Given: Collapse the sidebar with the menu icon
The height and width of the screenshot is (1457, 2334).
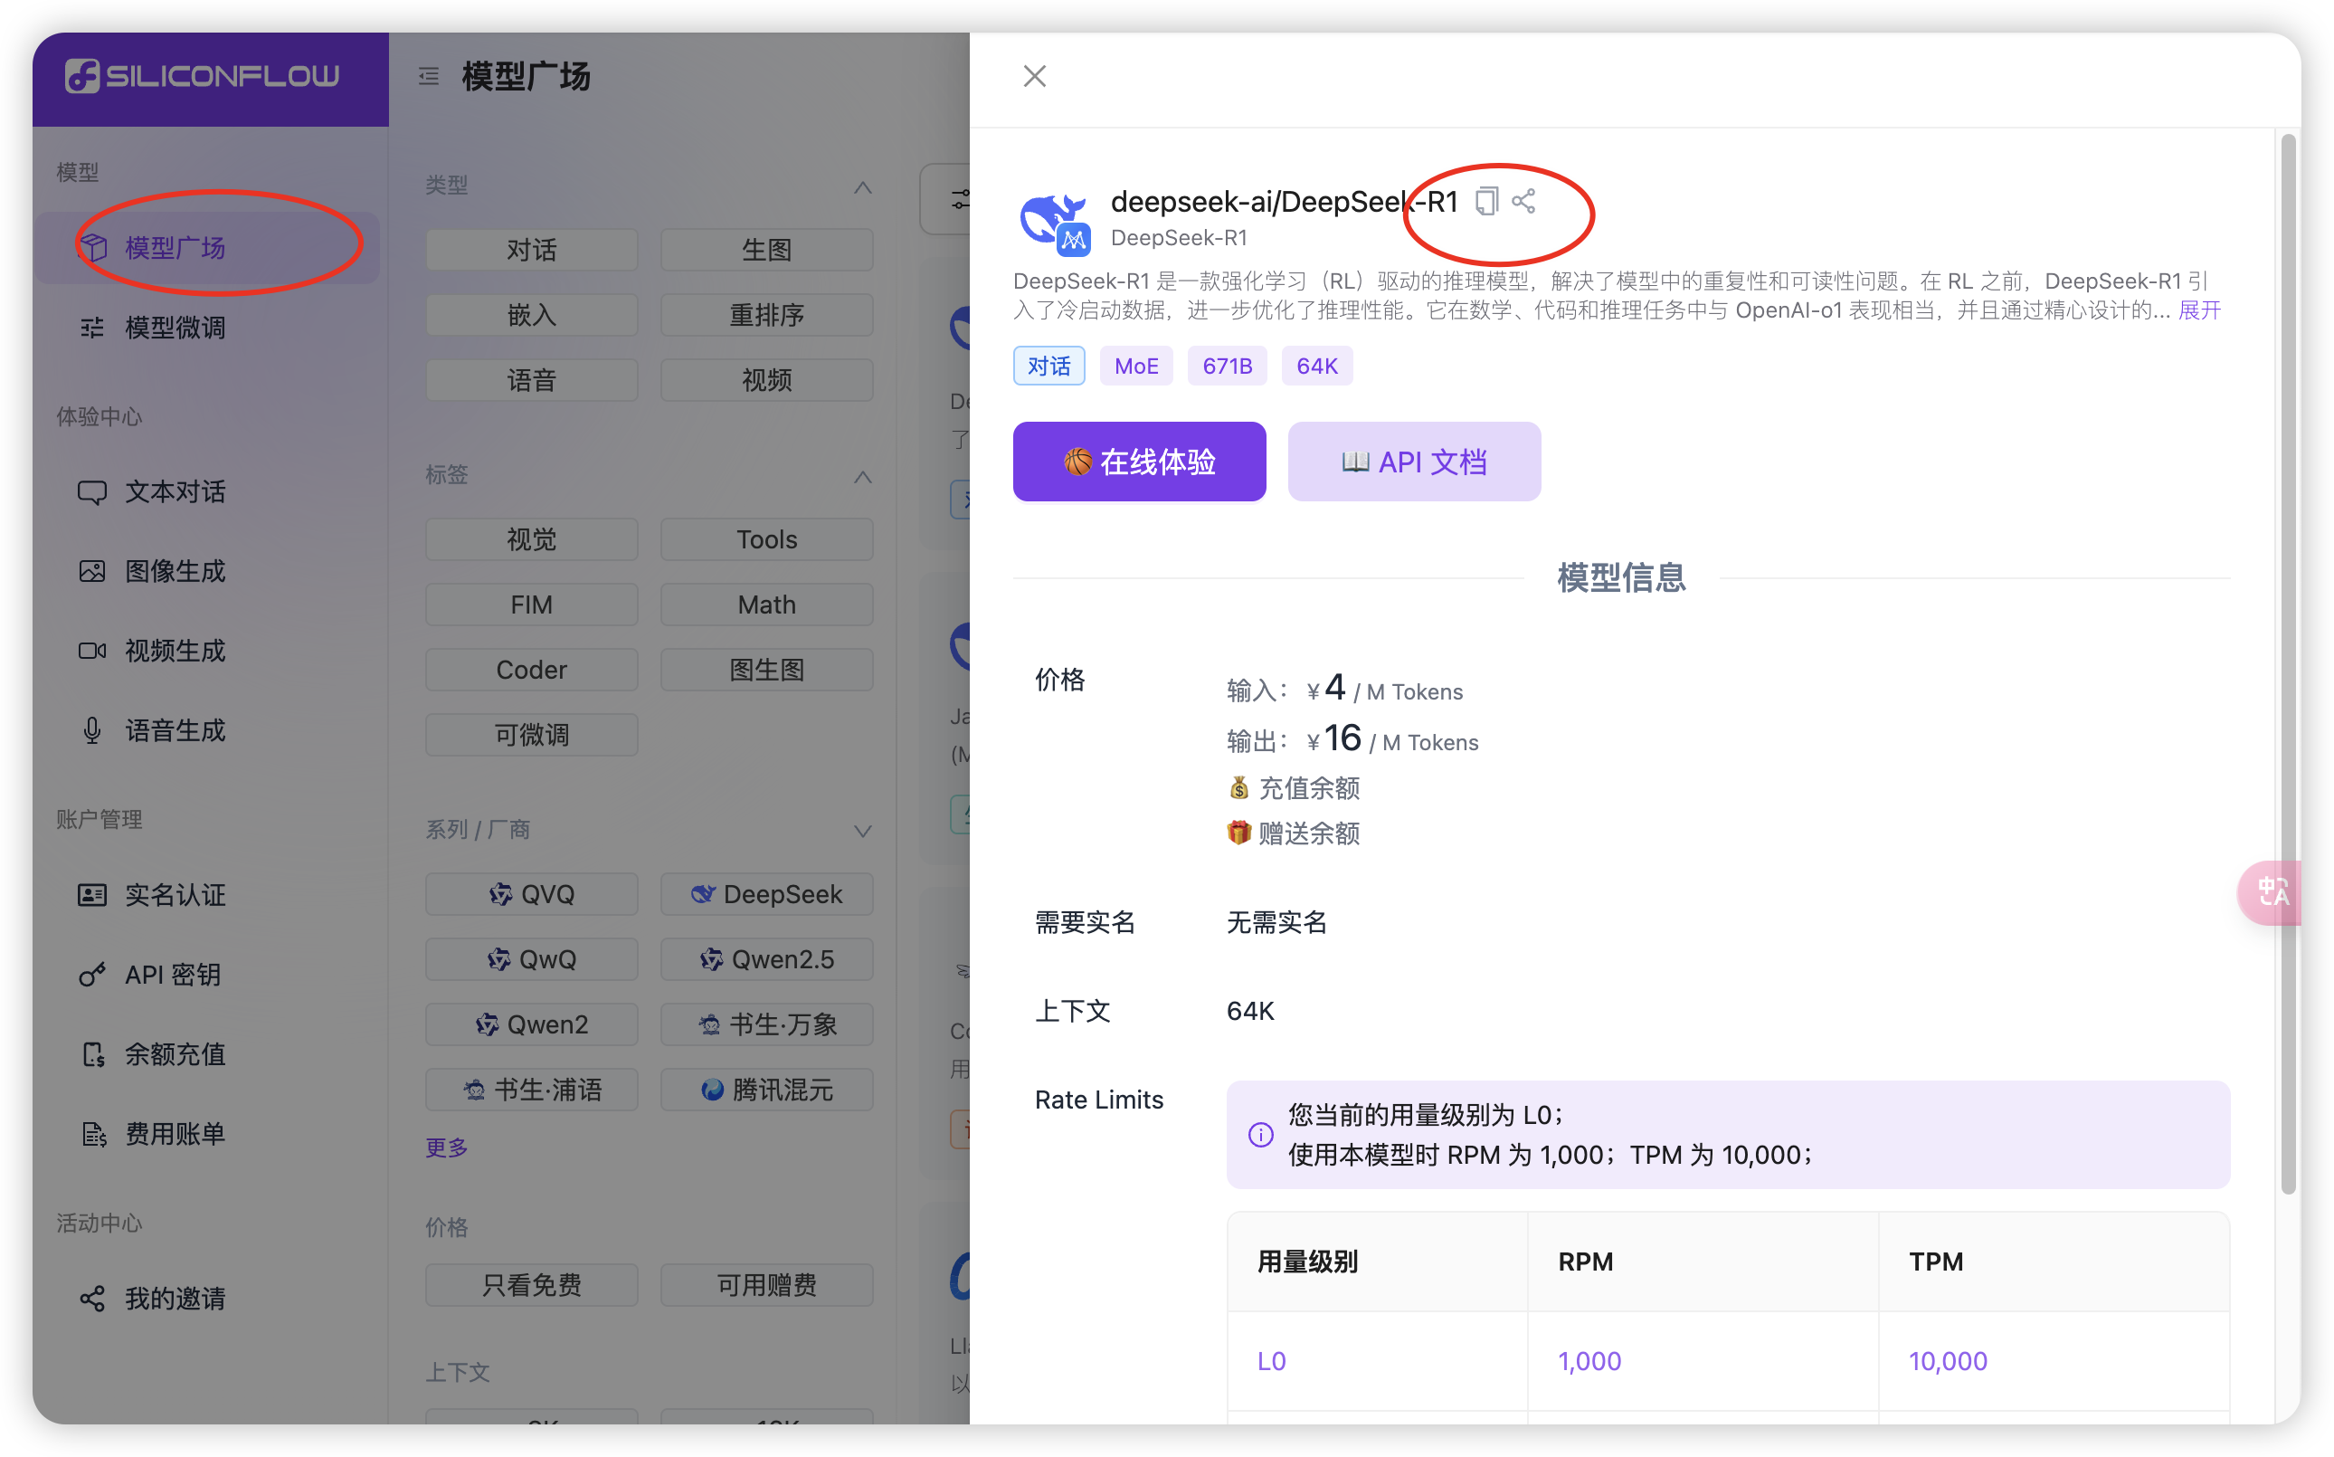Looking at the screenshot, I should [x=429, y=76].
